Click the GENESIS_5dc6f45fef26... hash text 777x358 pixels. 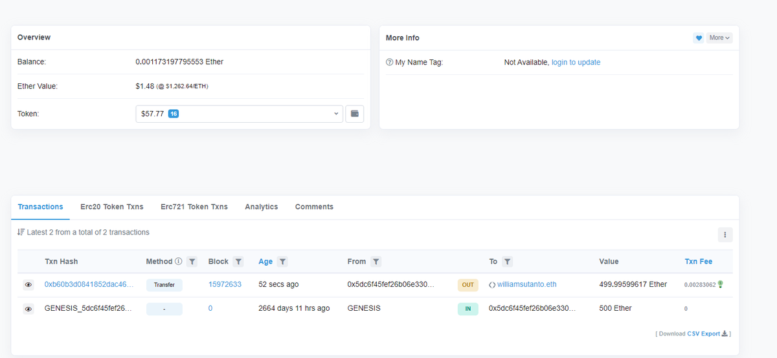click(x=89, y=308)
